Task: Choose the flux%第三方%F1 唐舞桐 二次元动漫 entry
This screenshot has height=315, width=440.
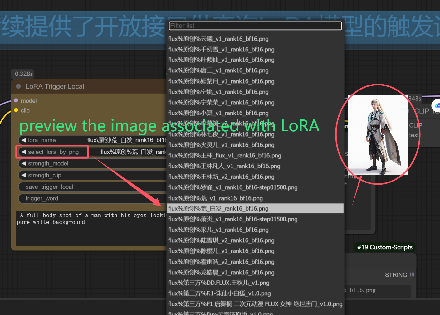Action: [255, 304]
